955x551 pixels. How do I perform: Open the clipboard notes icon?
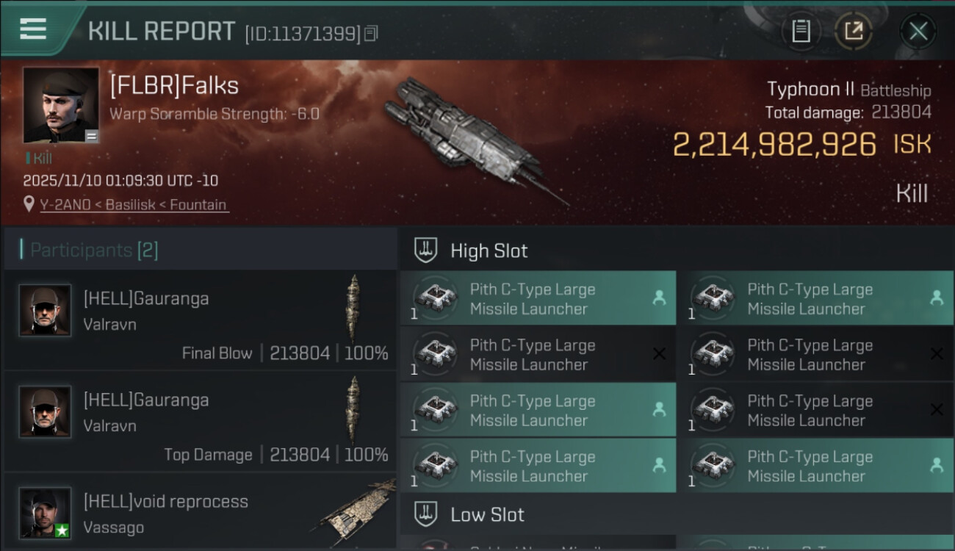pyautogui.click(x=801, y=31)
